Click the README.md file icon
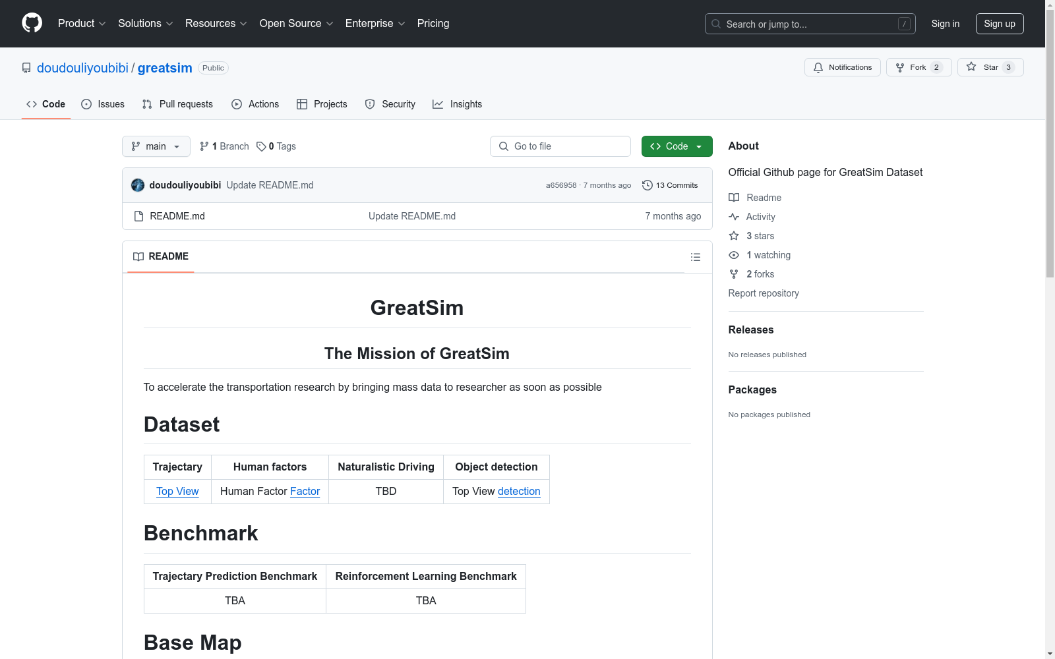1055x659 pixels. pos(138,216)
